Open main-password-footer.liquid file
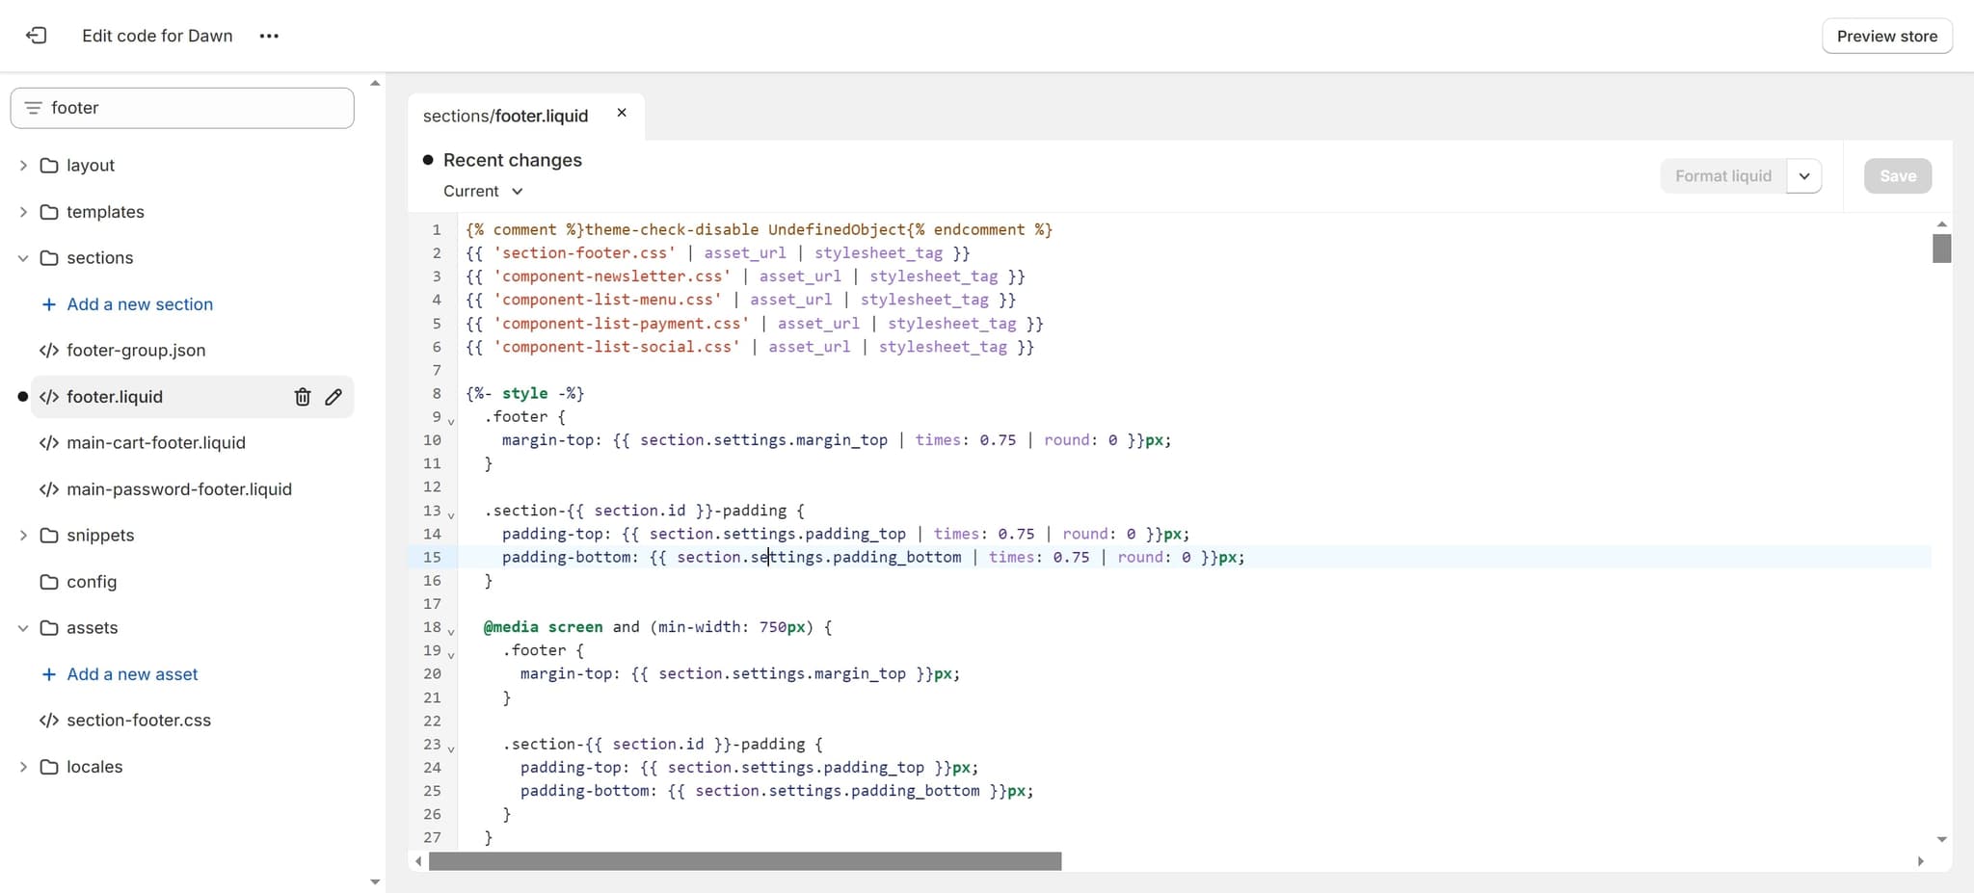 coord(179,488)
